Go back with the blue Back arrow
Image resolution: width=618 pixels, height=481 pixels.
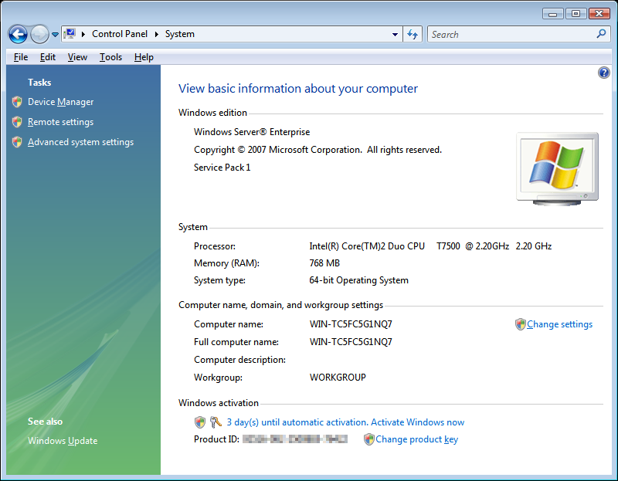18,34
